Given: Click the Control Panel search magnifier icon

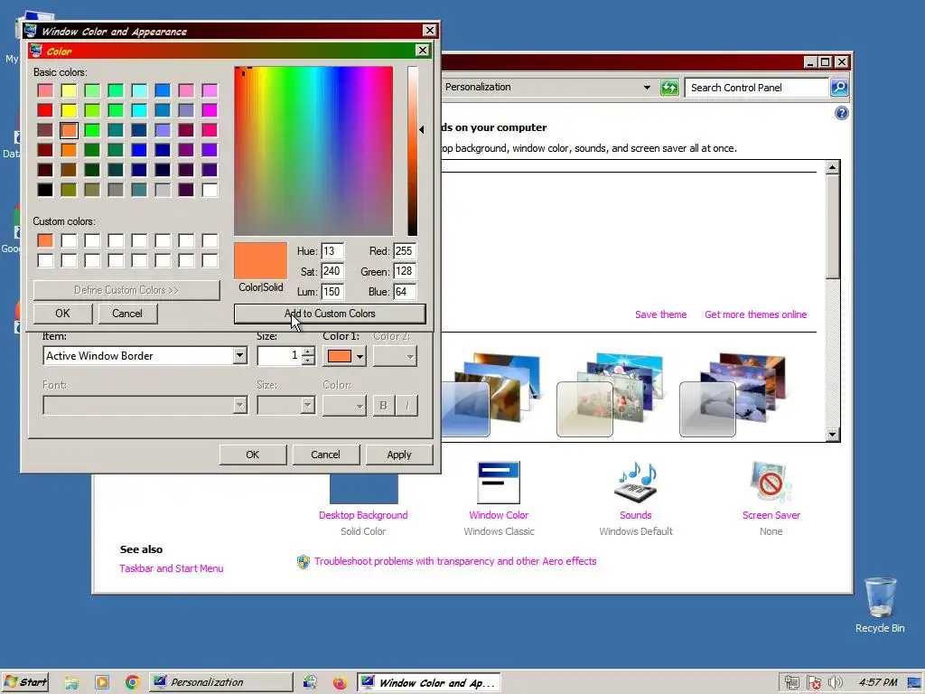Looking at the screenshot, I should coord(839,88).
